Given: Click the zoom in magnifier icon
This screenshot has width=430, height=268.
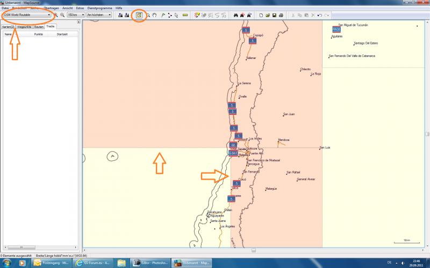Looking at the screenshot, I should click(x=55, y=15).
